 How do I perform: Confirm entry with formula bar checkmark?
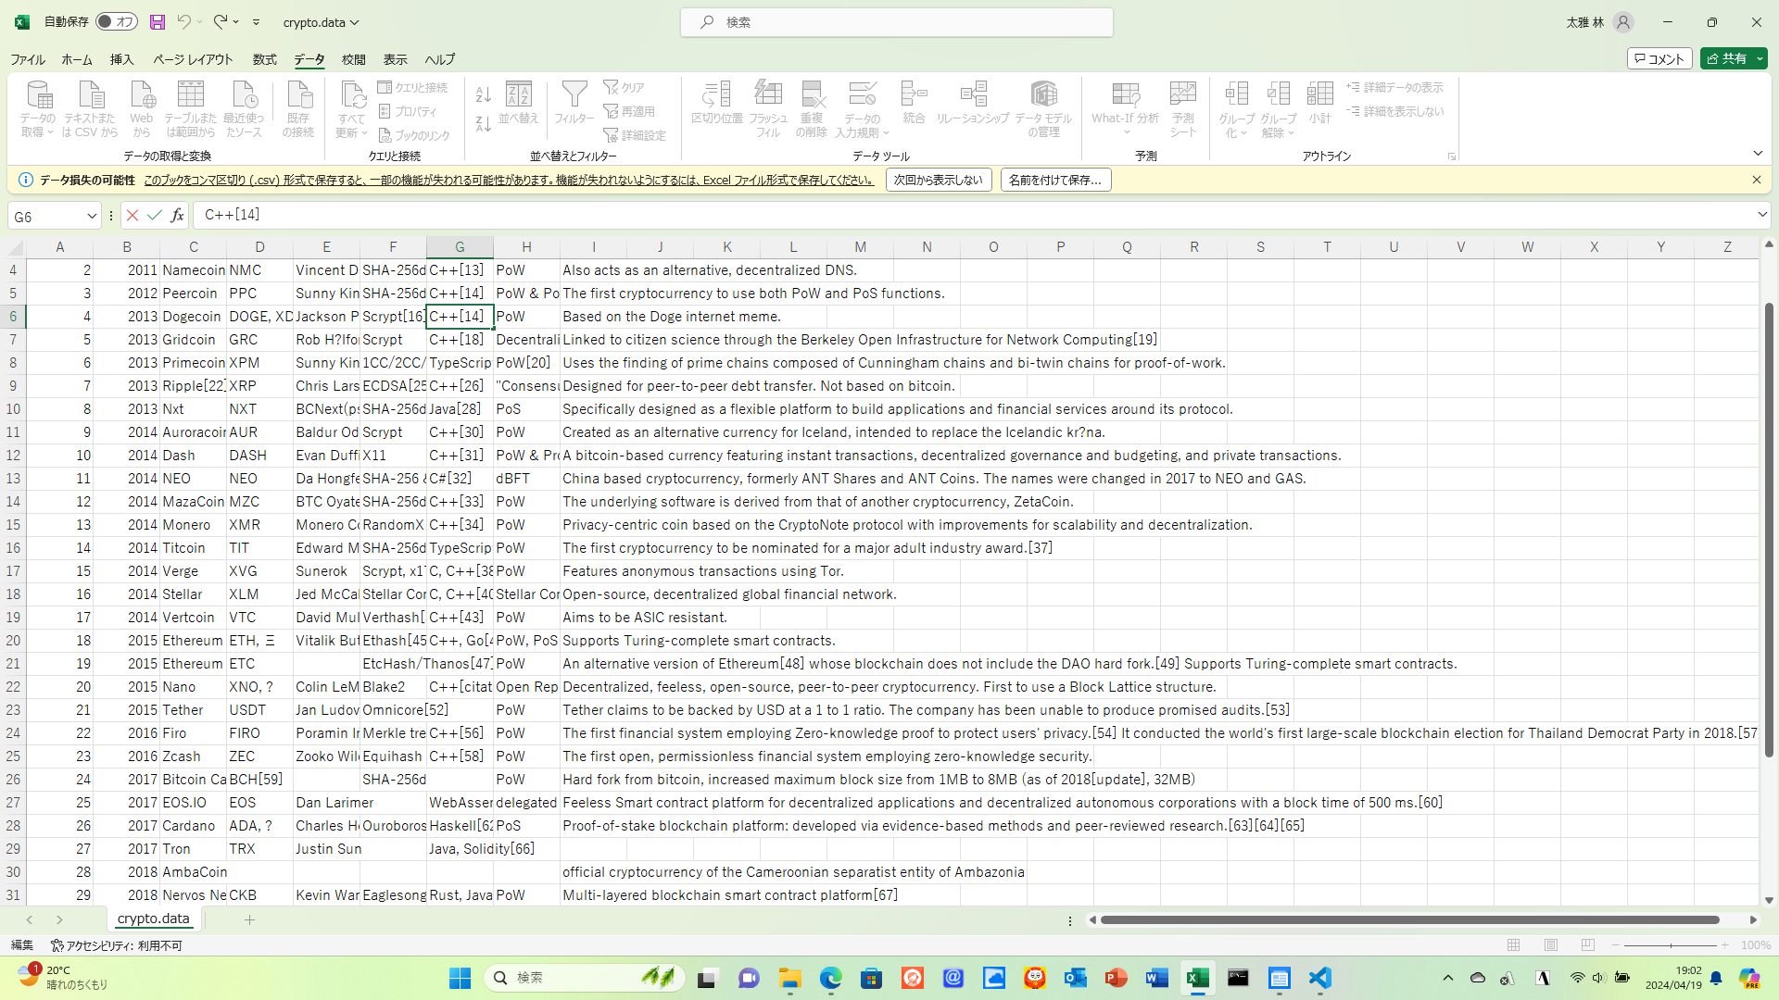pyautogui.click(x=155, y=215)
